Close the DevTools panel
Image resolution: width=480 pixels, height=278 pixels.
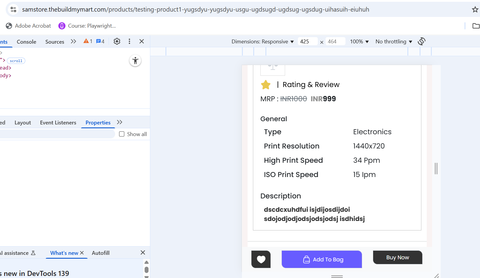point(142,41)
